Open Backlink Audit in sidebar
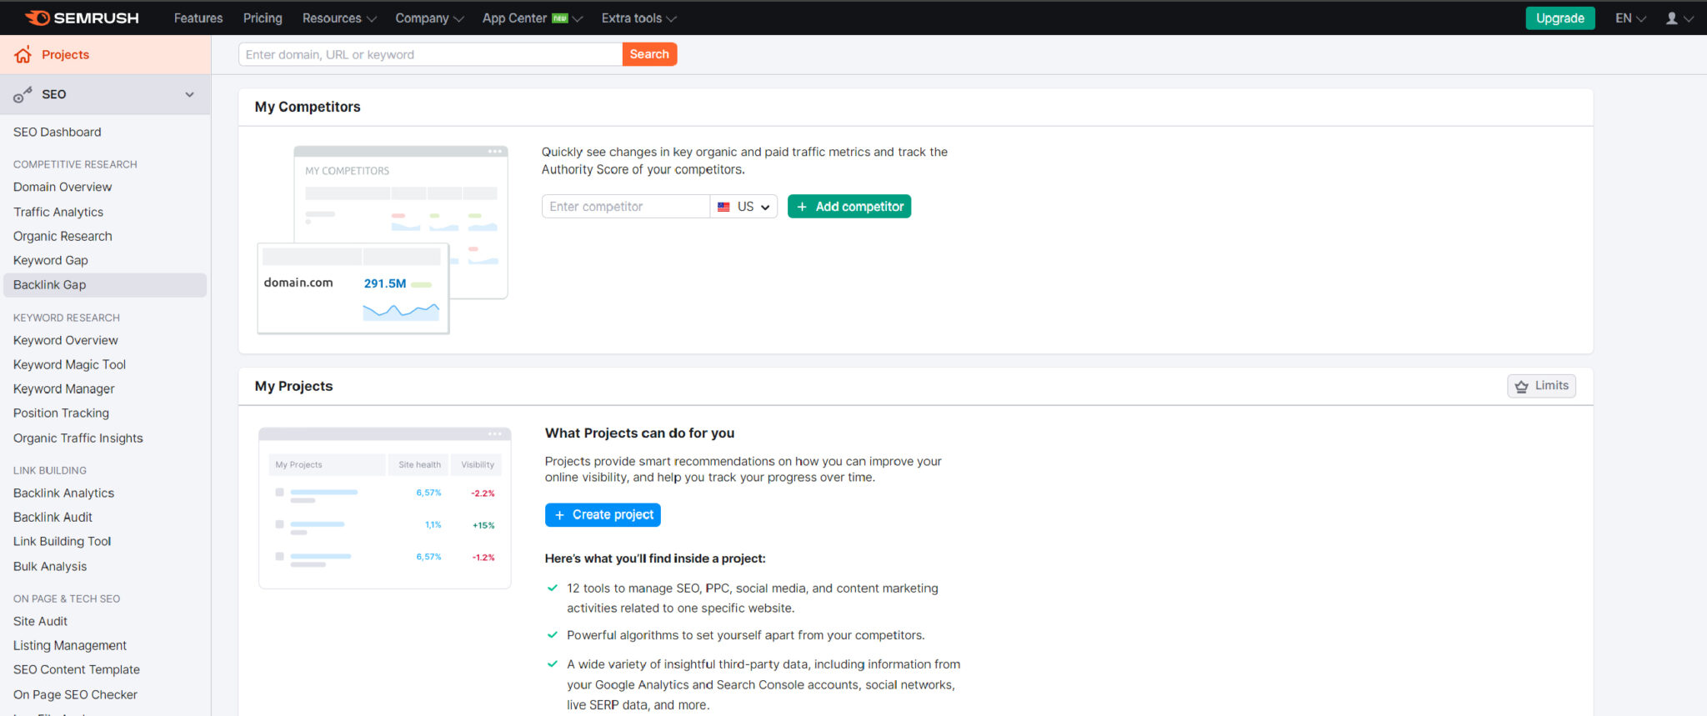Viewport: 1707px width, 716px height. 53,517
